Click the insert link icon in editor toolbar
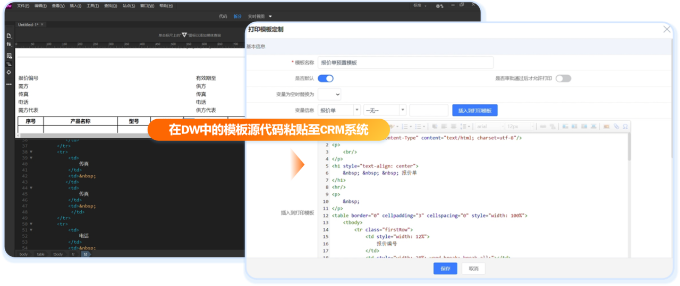Screen dimensions: 680x286 (x=542, y=127)
